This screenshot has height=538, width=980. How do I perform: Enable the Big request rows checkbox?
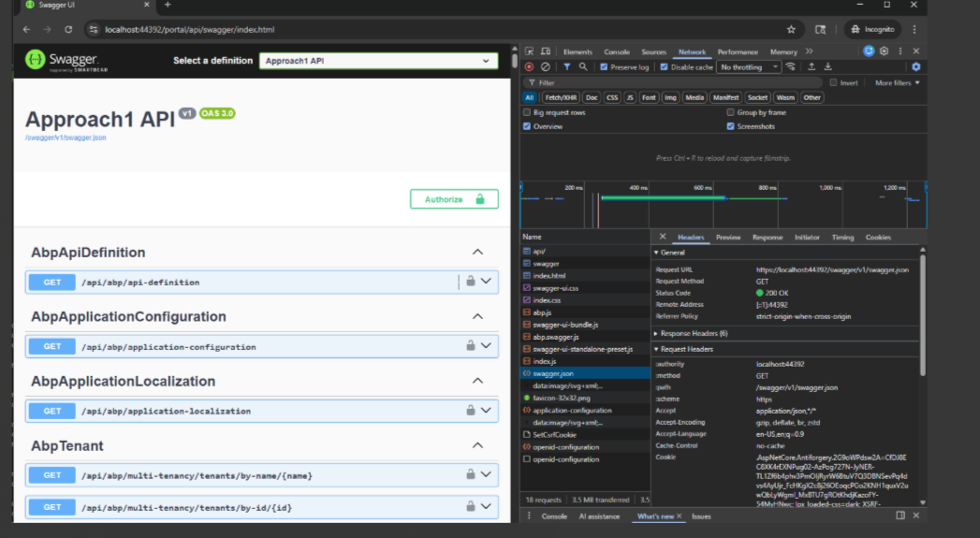[x=527, y=112]
